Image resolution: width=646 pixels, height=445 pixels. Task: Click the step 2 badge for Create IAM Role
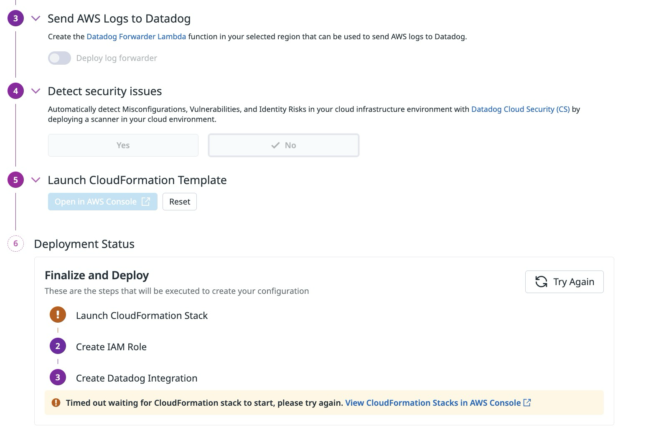click(58, 346)
